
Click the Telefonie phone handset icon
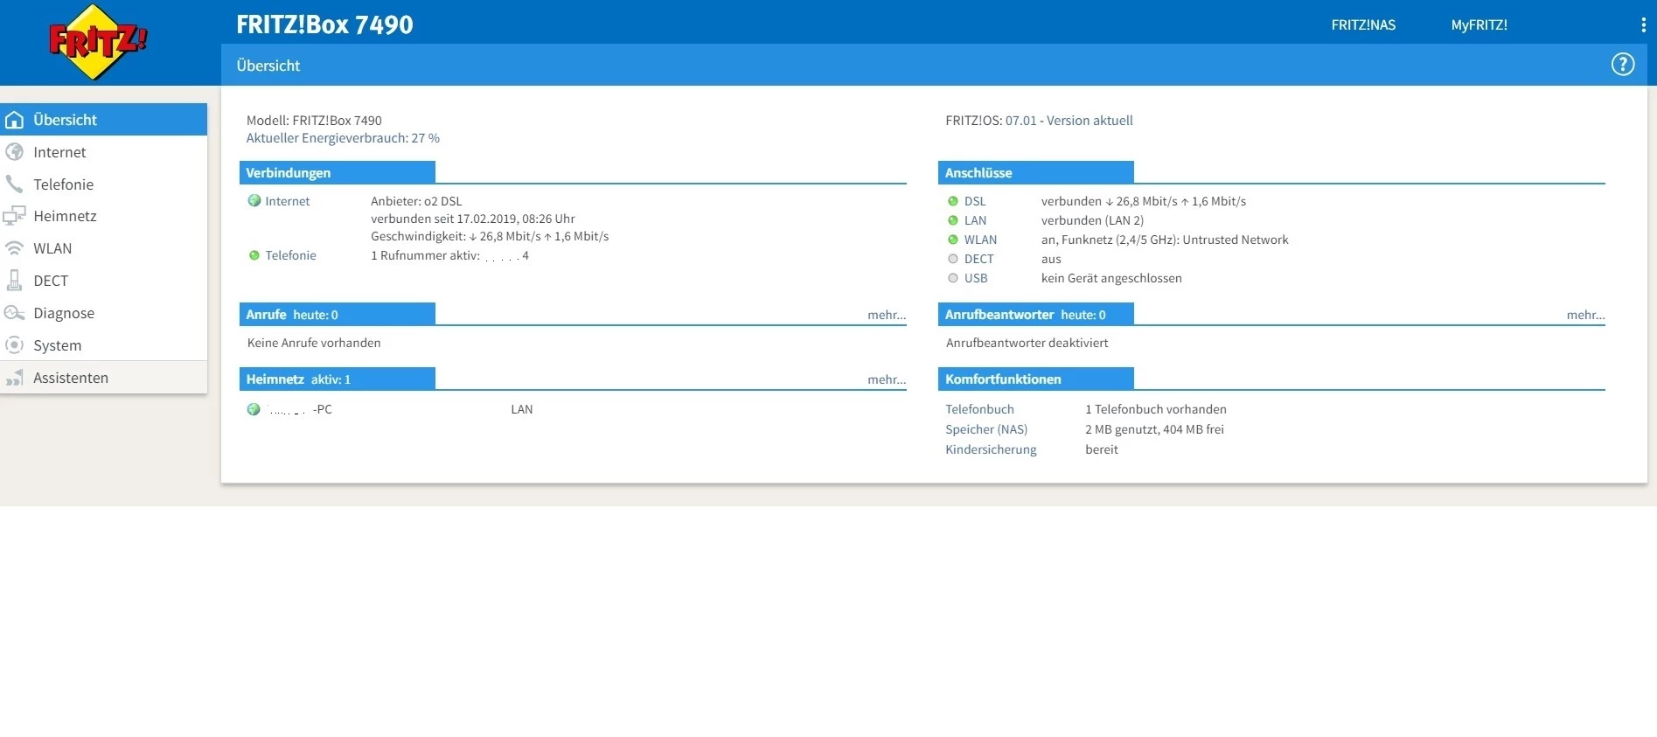click(x=15, y=184)
